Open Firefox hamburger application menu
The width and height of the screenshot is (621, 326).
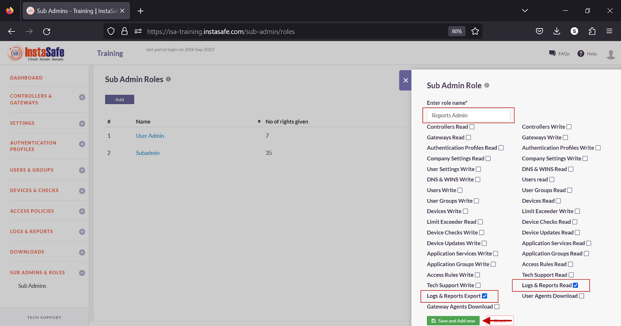pyautogui.click(x=609, y=31)
